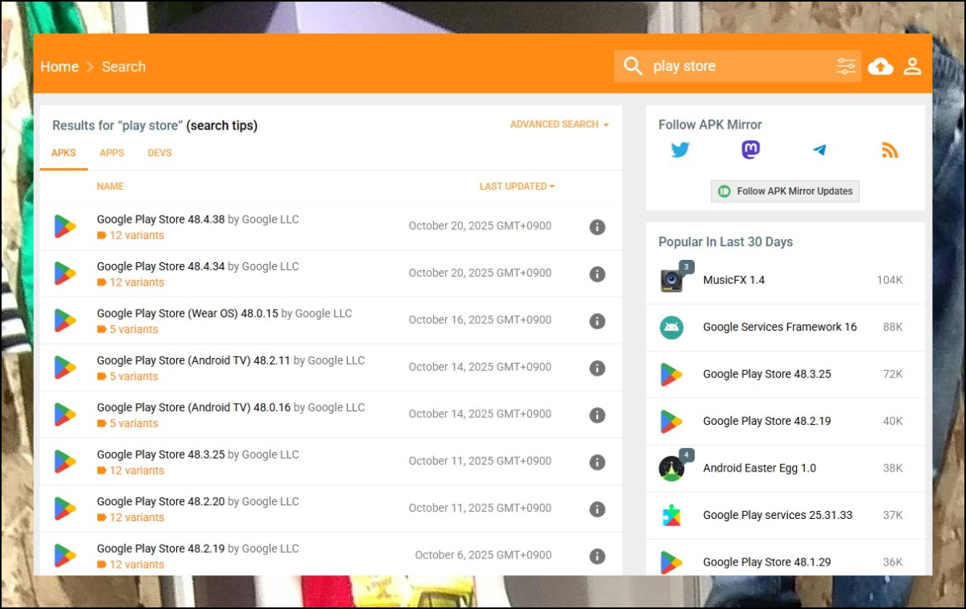Open Google Play Store 48.2.20 result
The height and width of the screenshot is (609, 966).
pyautogui.click(x=161, y=501)
